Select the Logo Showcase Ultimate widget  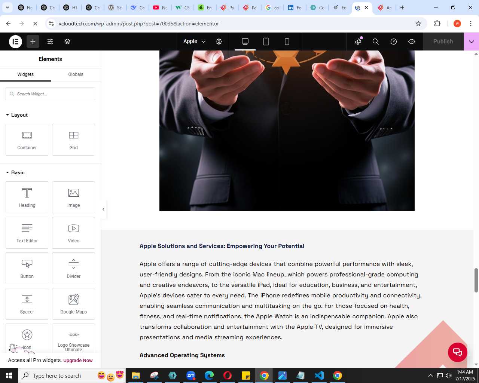[73, 338]
